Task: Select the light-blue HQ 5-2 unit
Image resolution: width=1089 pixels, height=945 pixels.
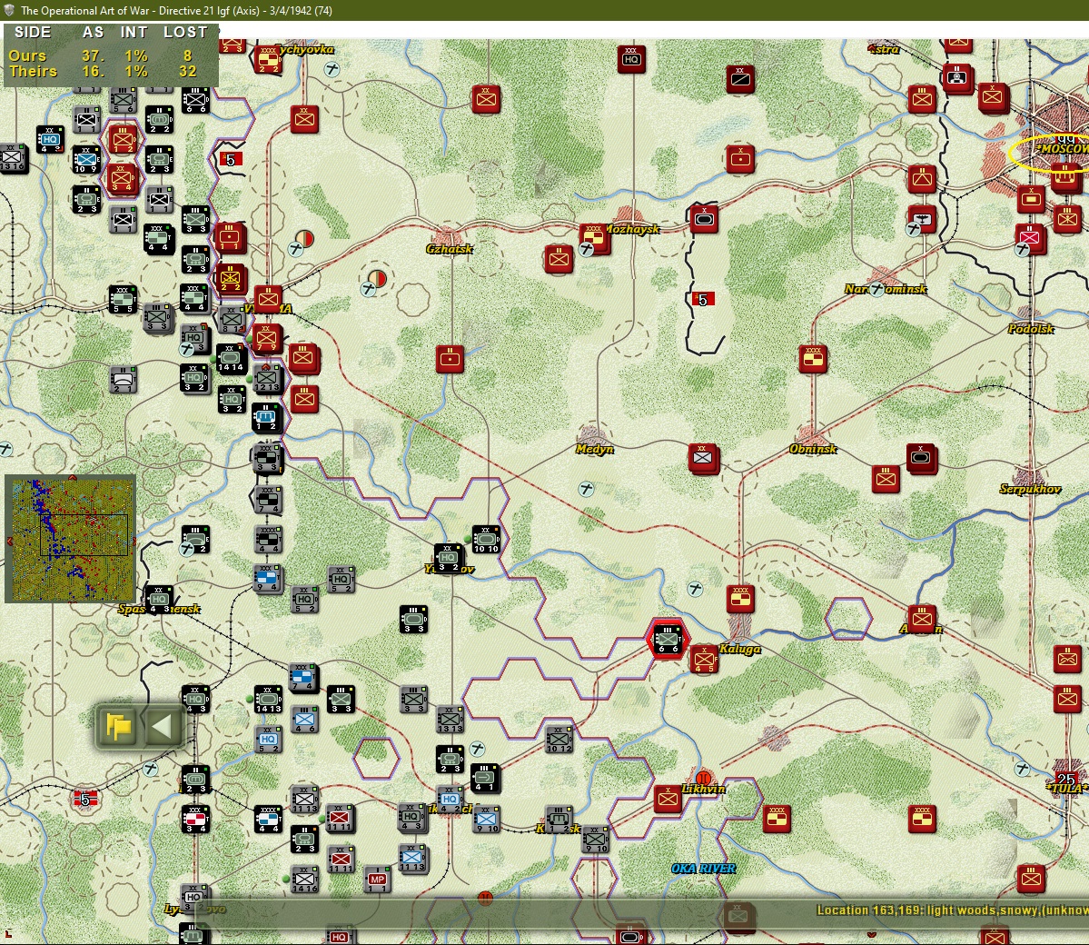Action: tap(268, 740)
